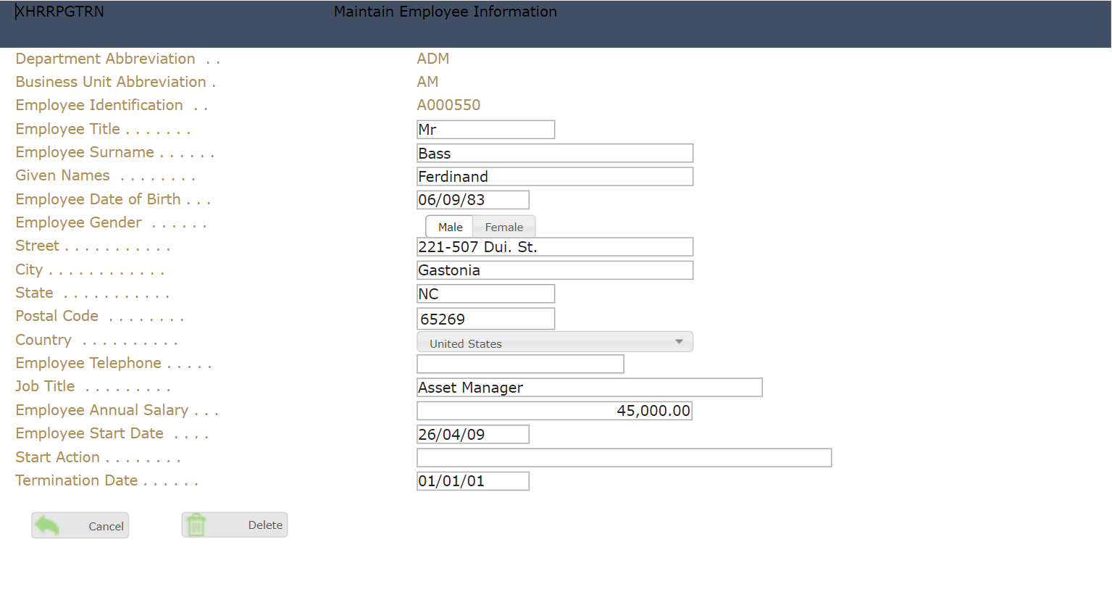
Task: Click the empty Employee Telephone field
Action: click(520, 364)
